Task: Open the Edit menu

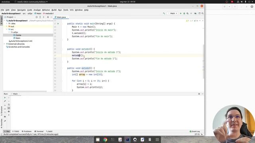Action: [x=8, y=10]
